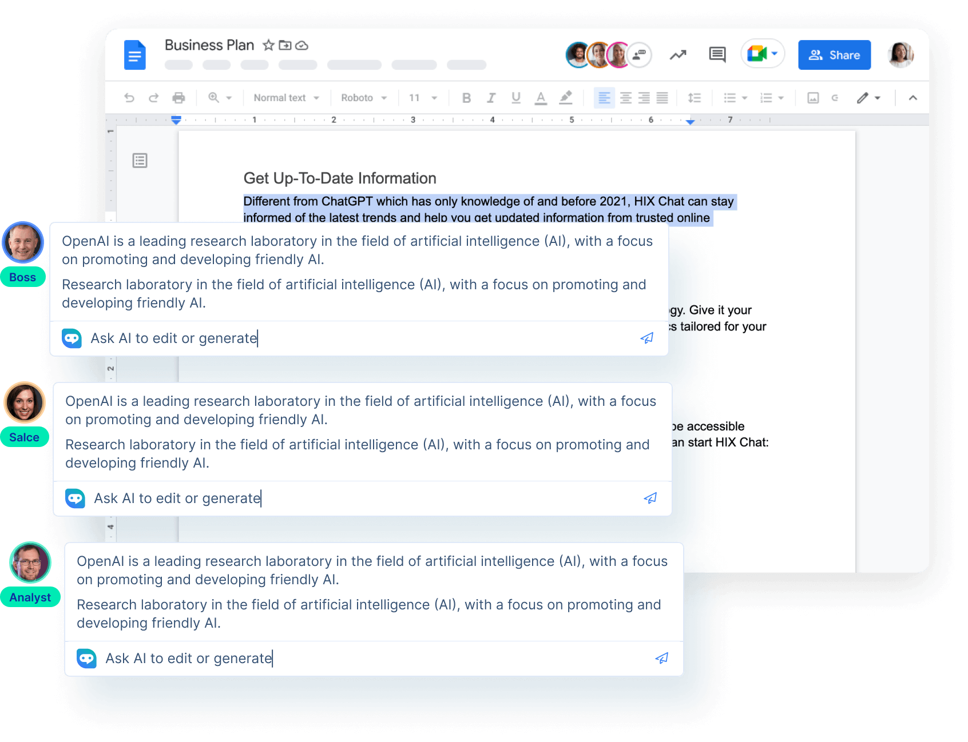The height and width of the screenshot is (742, 968).
Task: View document activity trends
Action: pyautogui.click(x=677, y=54)
